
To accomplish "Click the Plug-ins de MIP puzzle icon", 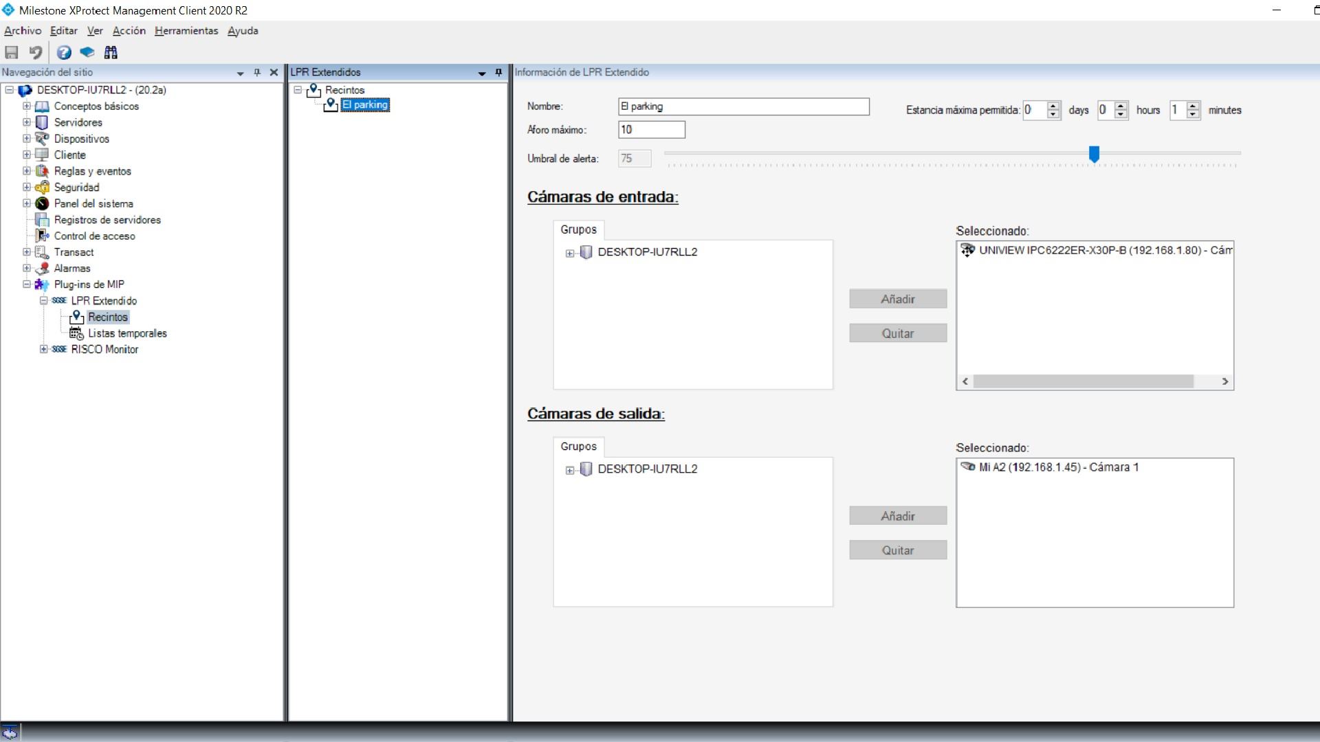I will pos(42,284).
